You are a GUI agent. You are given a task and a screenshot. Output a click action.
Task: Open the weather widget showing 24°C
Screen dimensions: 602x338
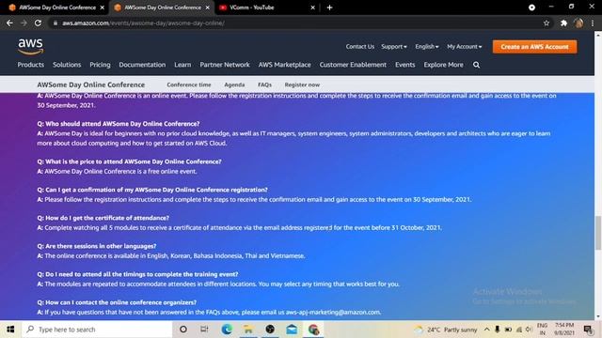[446, 330]
